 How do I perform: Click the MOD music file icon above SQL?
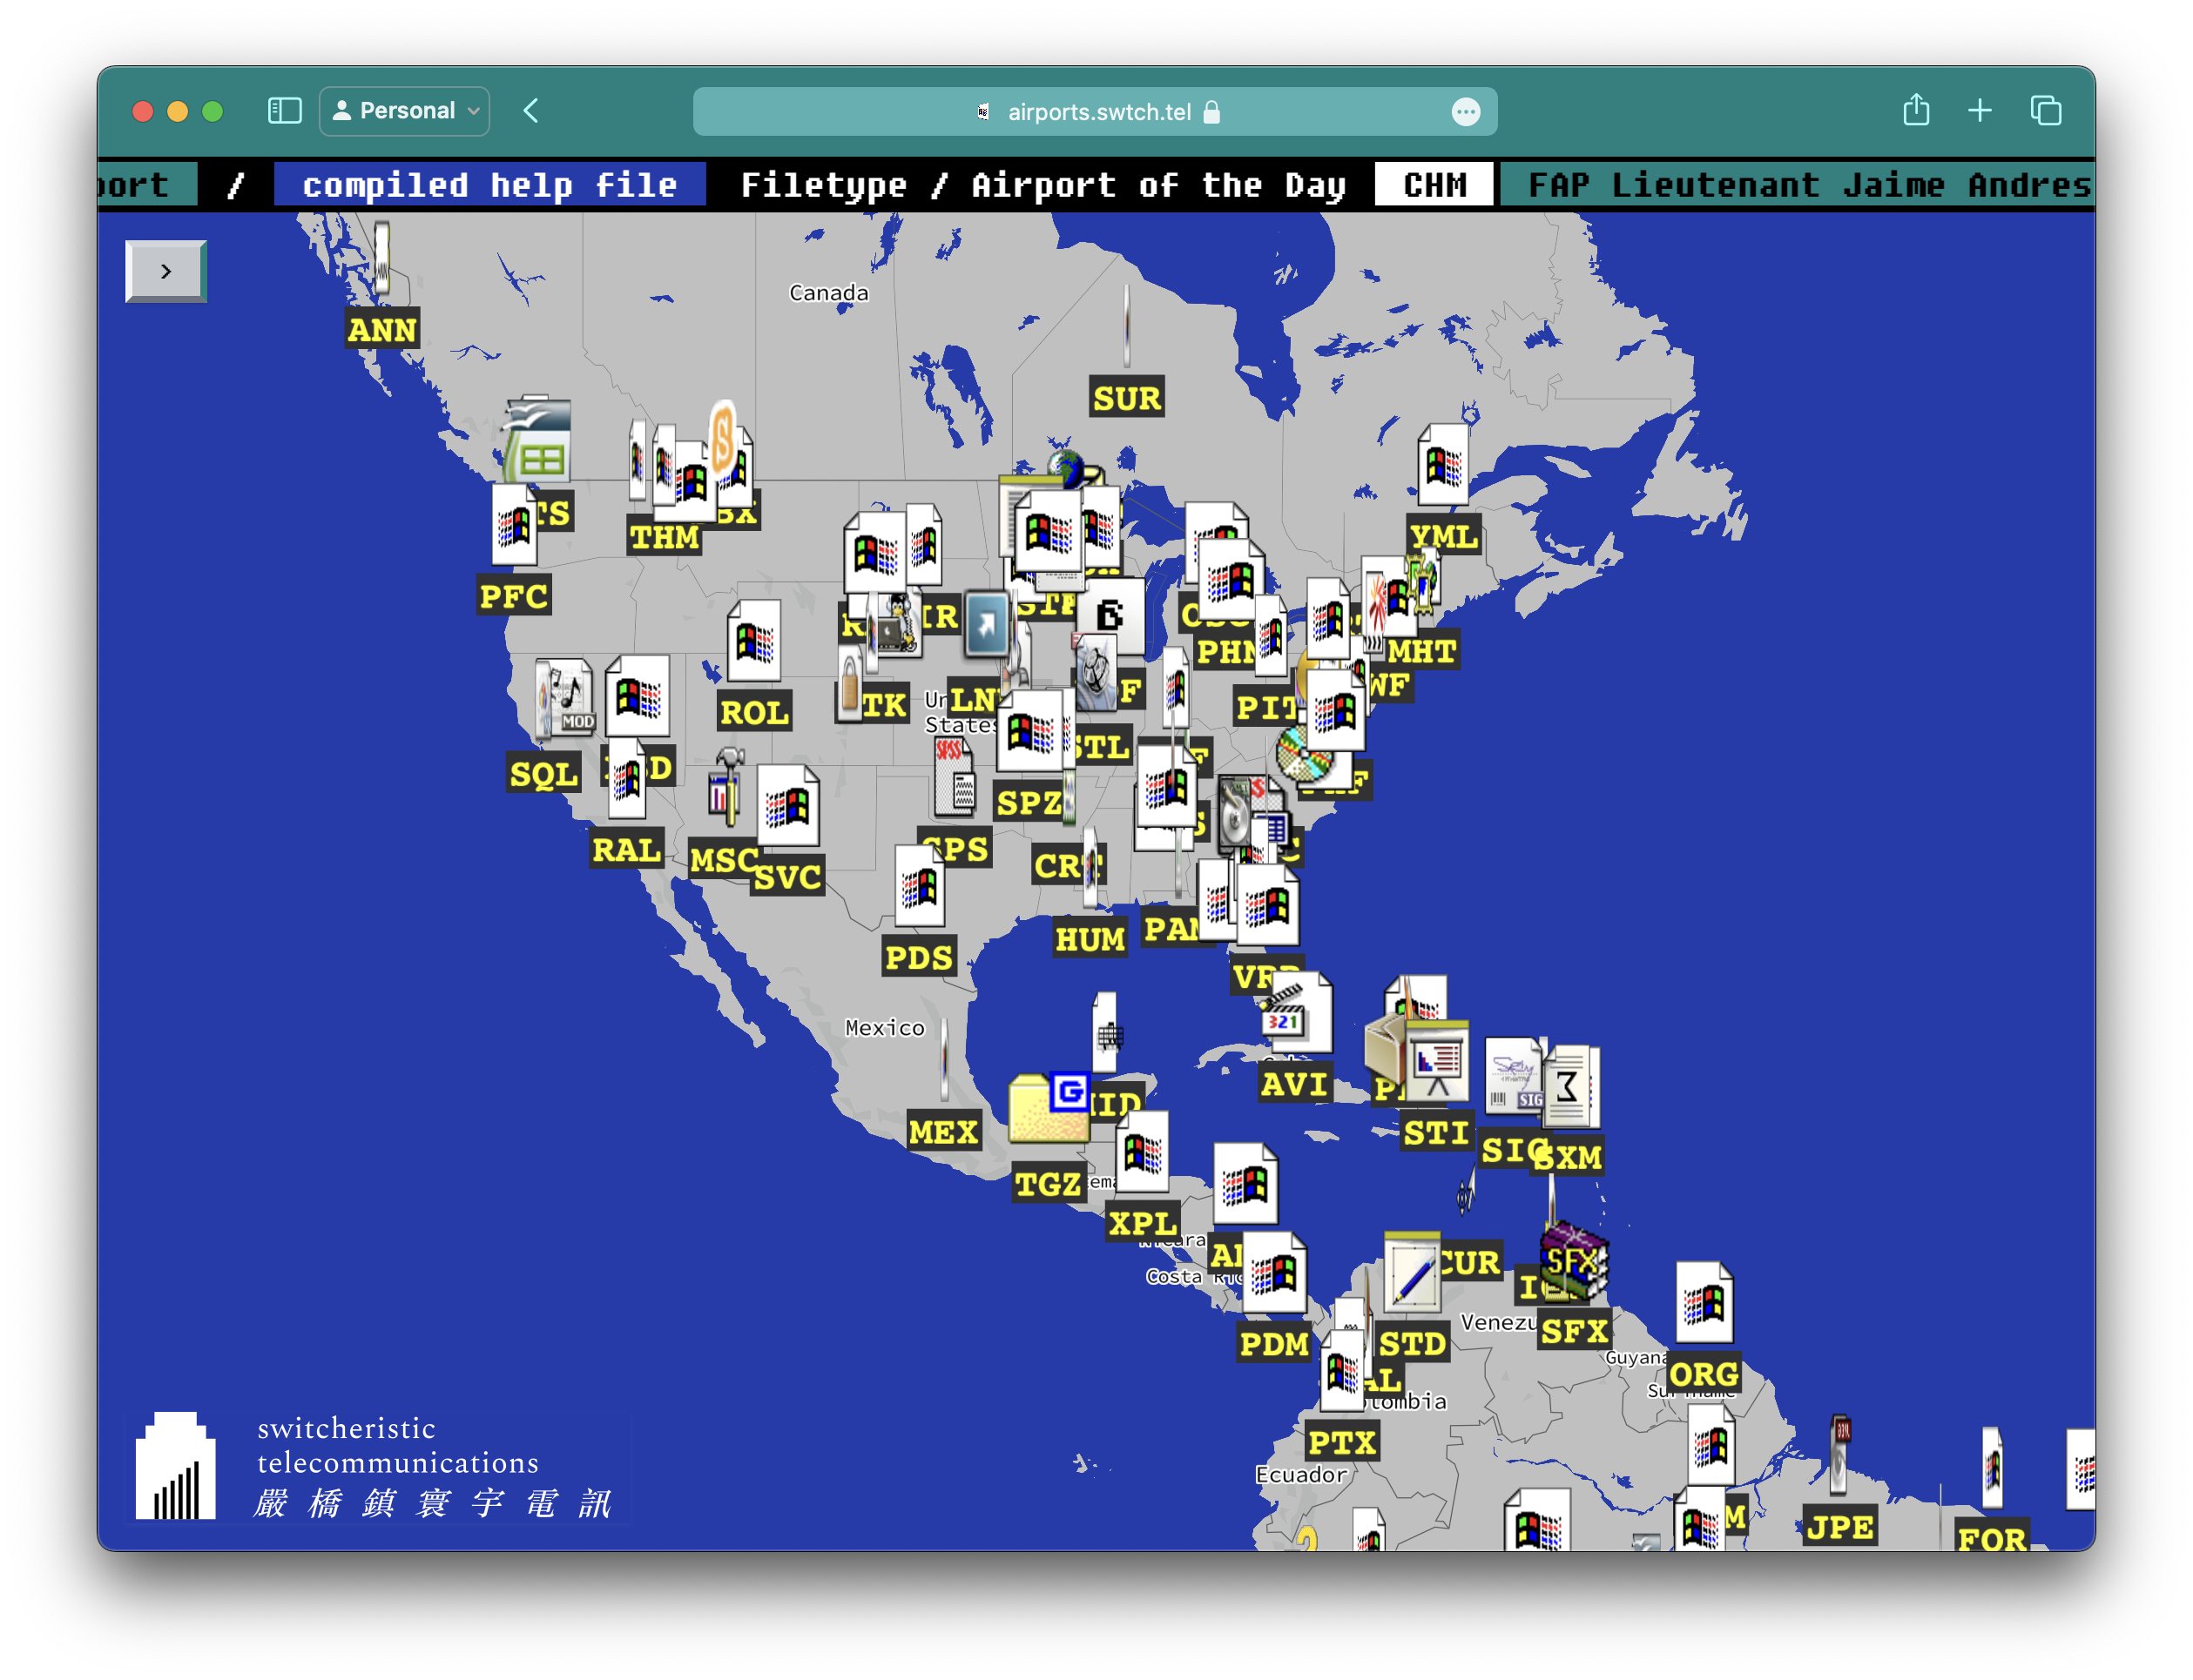pyautogui.click(x=565, y=697)
